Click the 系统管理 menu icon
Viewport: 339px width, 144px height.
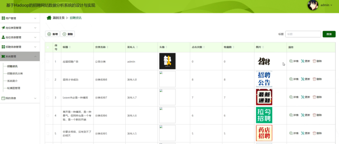point(3,56)
